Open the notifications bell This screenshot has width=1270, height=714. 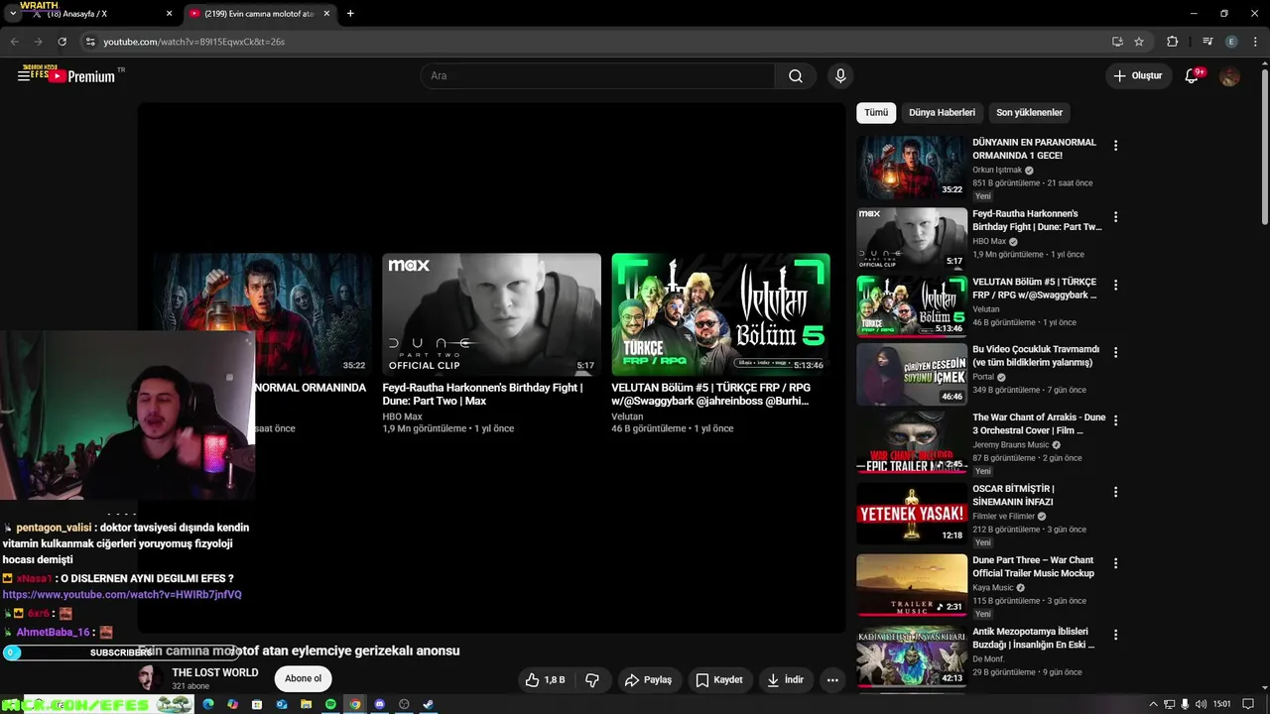pos(1192,76)
